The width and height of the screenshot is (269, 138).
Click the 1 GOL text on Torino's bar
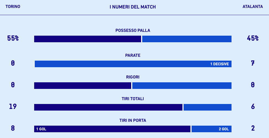(x=41, y=129)
